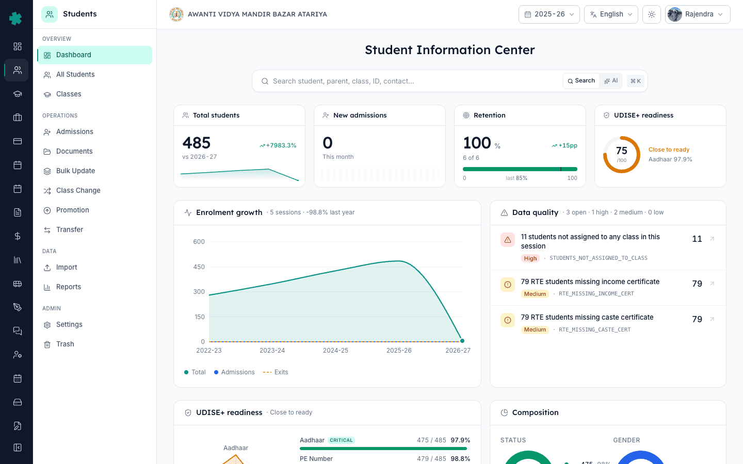The image size is (743, 464).
Task: Open the arrow for missing caste certificate issue
Action: 712,319
